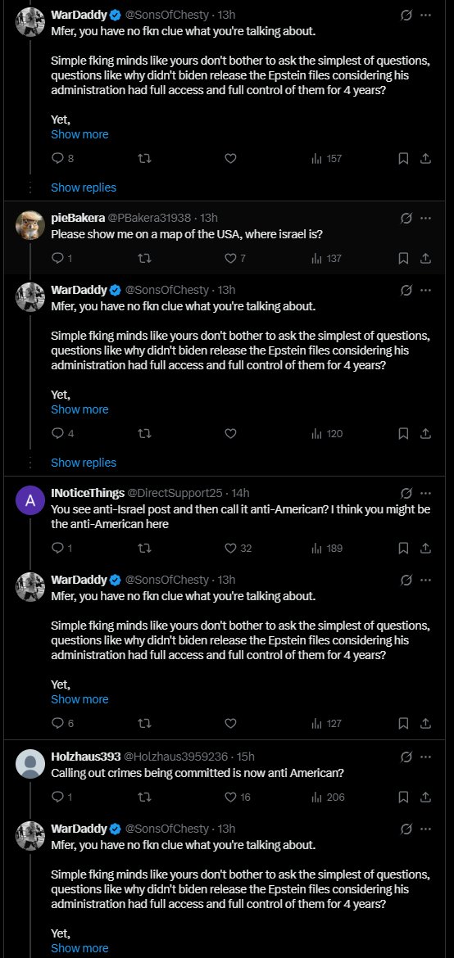Show more of WarDaddy reply with 6 comments
The height and width of the screenshot is (958, 454).
79,699
